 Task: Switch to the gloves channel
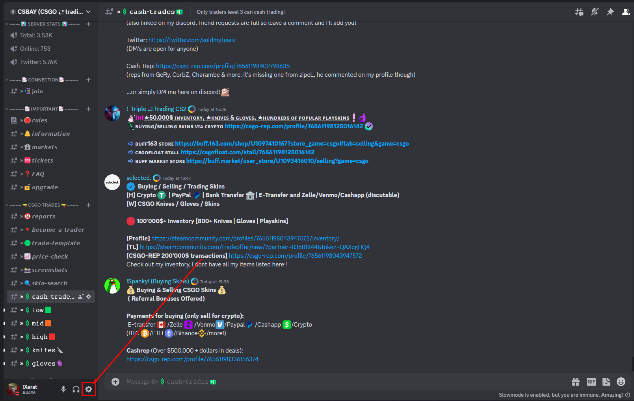[51, 364]
